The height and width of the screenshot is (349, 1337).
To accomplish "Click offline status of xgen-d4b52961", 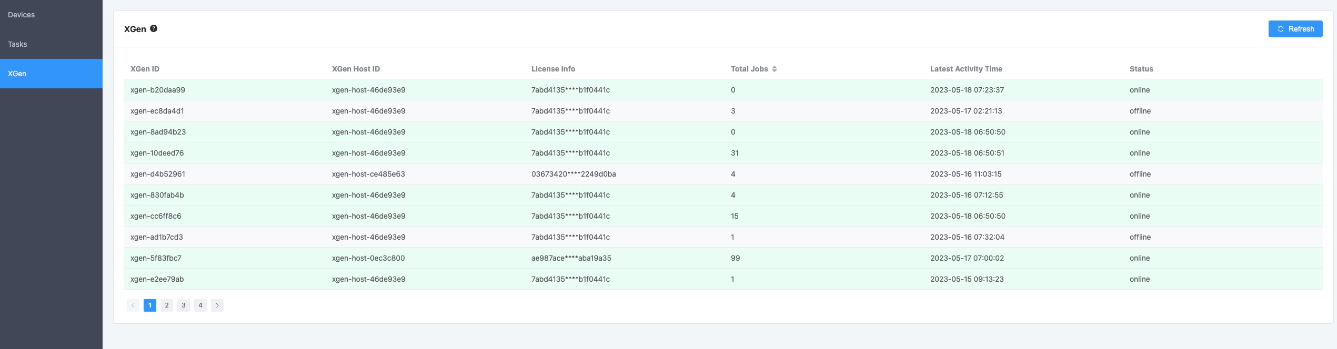I will pos(1140,174).
